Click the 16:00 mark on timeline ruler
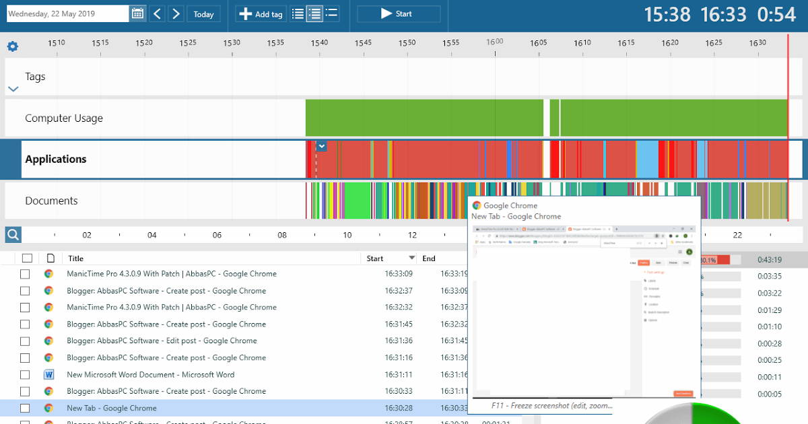This screenshot has height=424, width=808. pyautogui.click(x=495, y=42)
